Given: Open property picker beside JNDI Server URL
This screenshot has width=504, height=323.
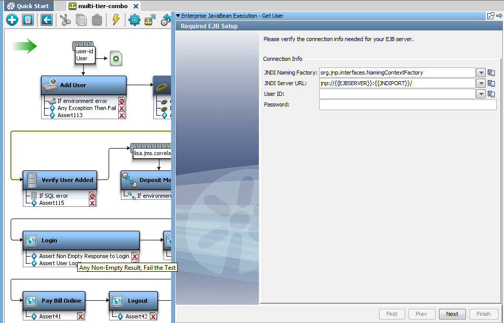Looking at the screenshot, I should pyautogui.click(x=491, y=84).
